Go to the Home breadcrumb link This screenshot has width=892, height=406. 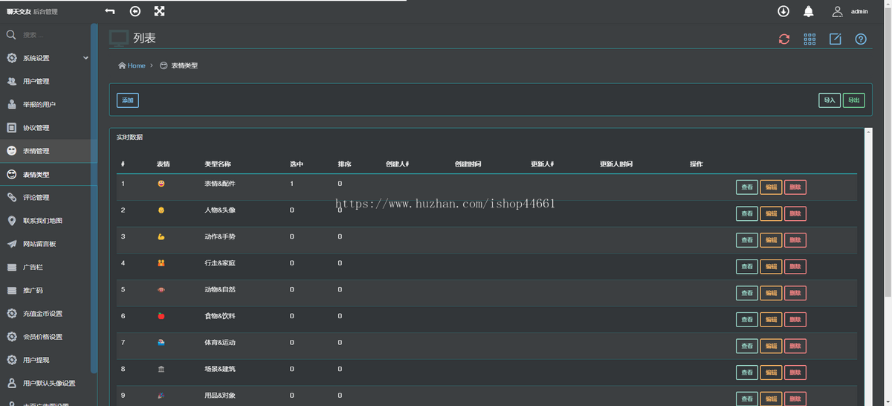pos(136,65)
